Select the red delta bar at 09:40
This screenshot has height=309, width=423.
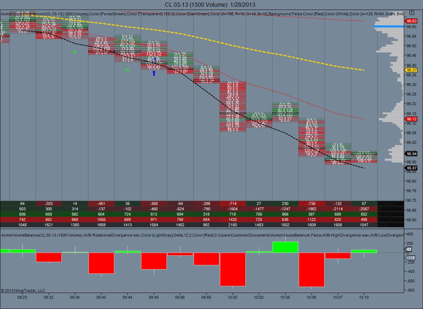(x=101, y=263)
